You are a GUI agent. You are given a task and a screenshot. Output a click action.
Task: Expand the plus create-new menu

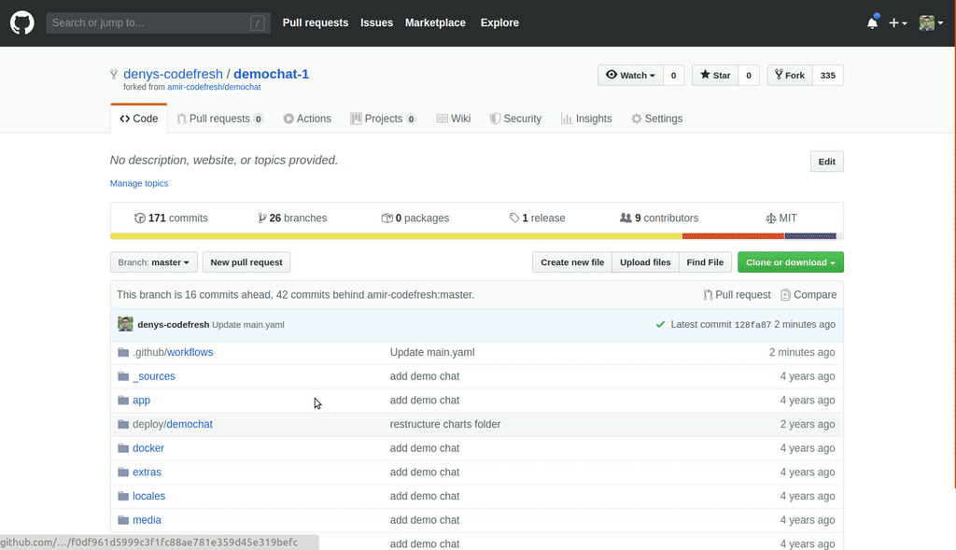(x=897, y=22)
